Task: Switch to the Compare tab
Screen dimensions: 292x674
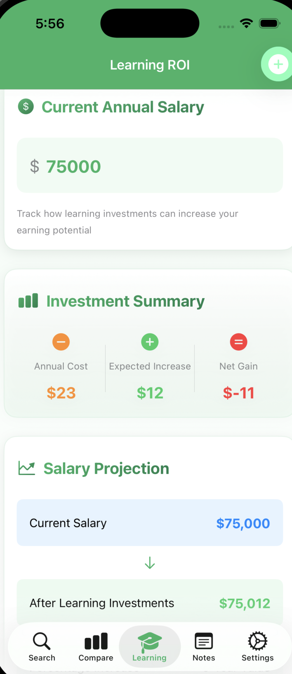Action: [x=96, y=646]
